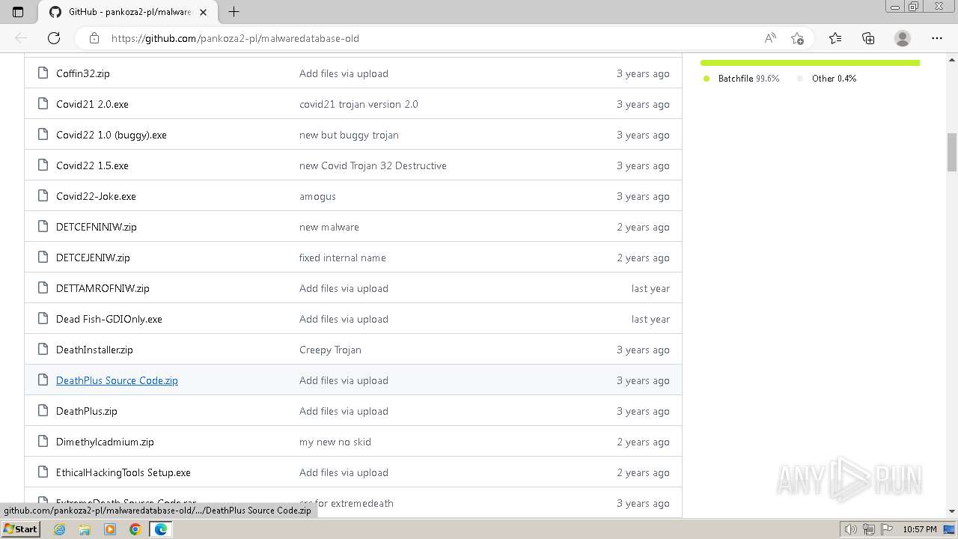Click the volume speaker tray icon
The image size is (958, 539).
tap(850, 529)
